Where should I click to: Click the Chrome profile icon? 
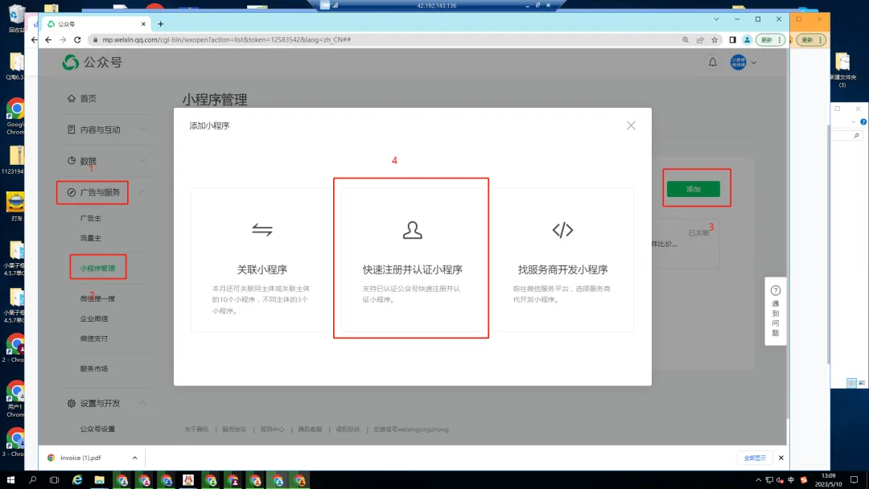tap(747, 40)
